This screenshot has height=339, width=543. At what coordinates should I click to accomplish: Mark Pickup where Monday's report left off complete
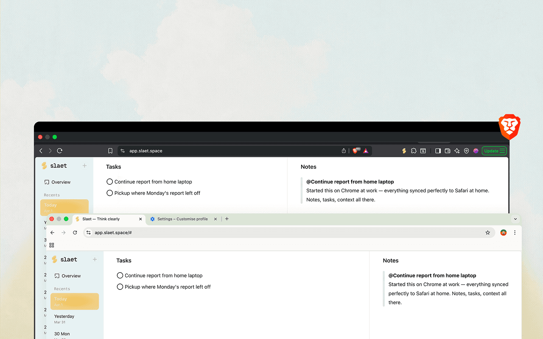click(x=109, y=193)
